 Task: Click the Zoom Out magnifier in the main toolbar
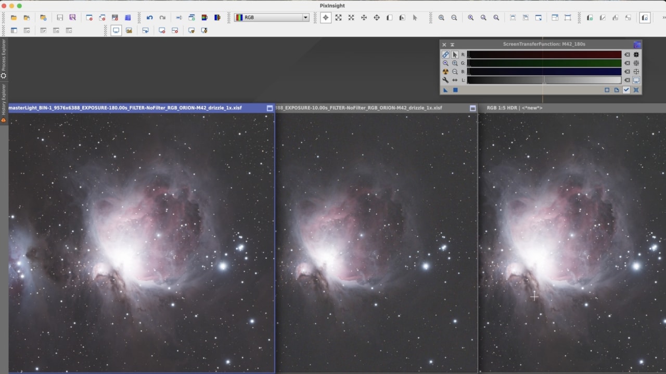454,18
